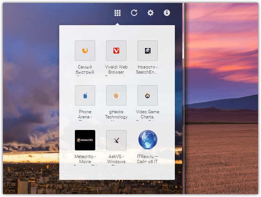Screen dimensions: 261x197
Task: Open the ITRew.ru globe icon
Action: click(x=148, y=140)
